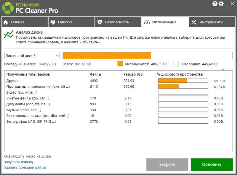
Task: Click the tools icon on Инструменты tab
Action: pos(194,22)
